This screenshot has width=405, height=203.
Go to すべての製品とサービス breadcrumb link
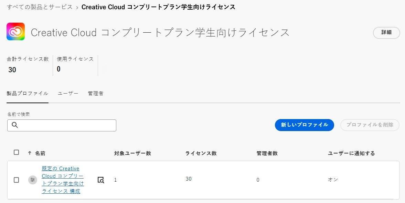click(x=40, y=7)
